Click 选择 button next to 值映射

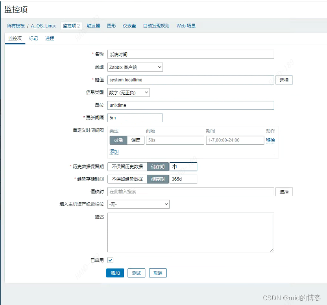point(284,192)
